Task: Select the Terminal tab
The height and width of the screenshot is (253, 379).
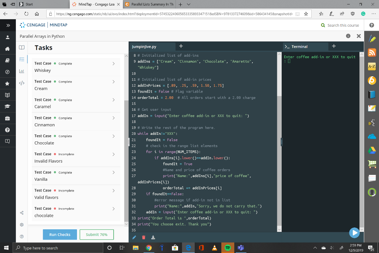Action: click(x=305, y=46)
